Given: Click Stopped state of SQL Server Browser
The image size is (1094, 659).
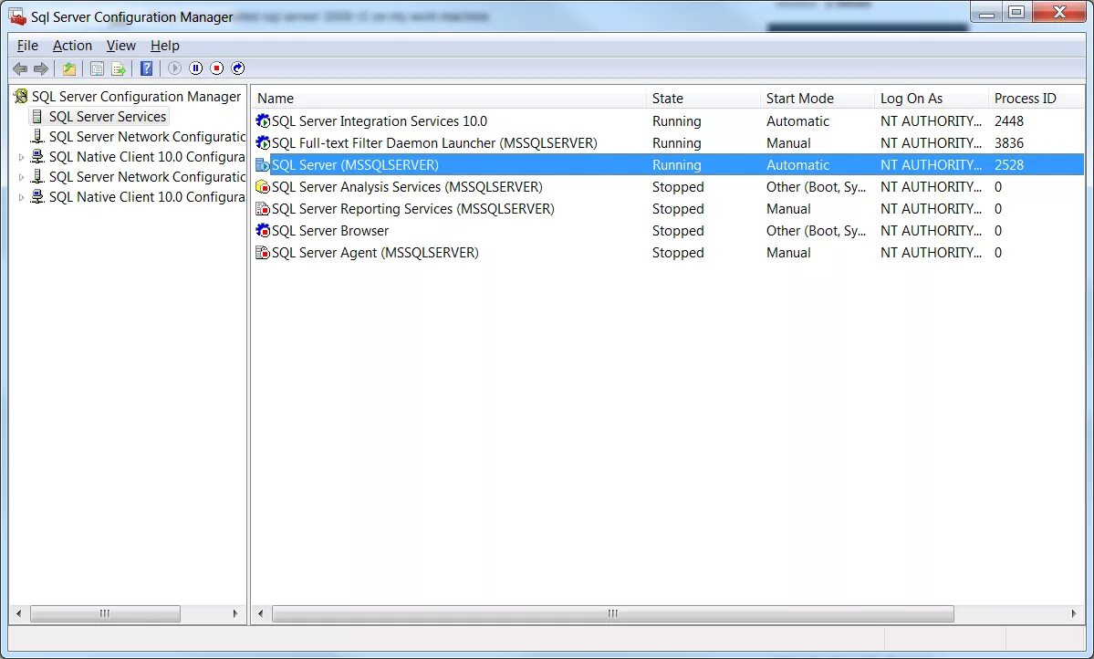Looking at the screenshot, I should click(678, 231).
